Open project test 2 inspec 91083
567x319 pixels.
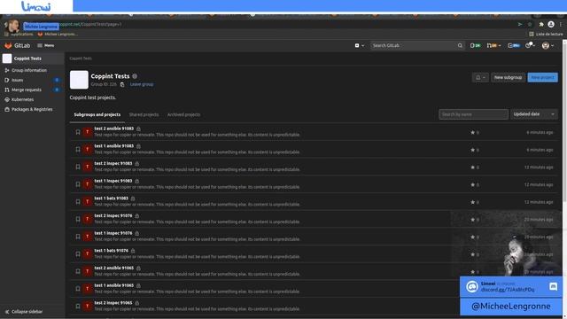(x=113, y=163)
